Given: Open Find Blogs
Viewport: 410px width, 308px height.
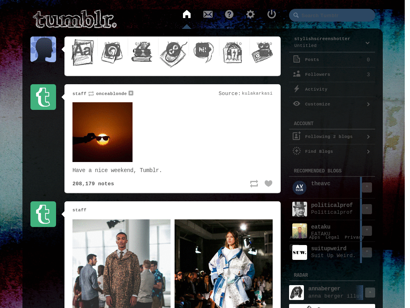Looking at the screenshot, I should (x=332, y=151).
